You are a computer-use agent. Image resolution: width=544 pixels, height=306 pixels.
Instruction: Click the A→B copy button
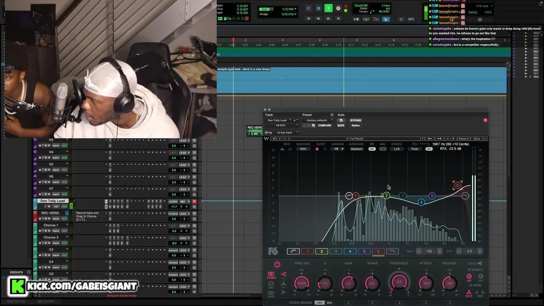click(450, 139)
